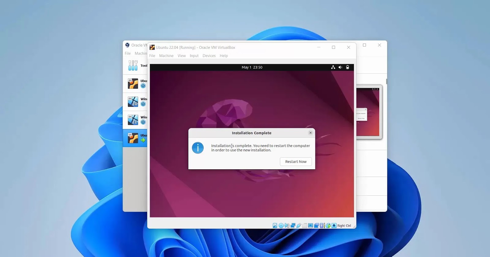490x257 pixels.
Task: Click the hard disk activity status icon
Action: point(275,226)
